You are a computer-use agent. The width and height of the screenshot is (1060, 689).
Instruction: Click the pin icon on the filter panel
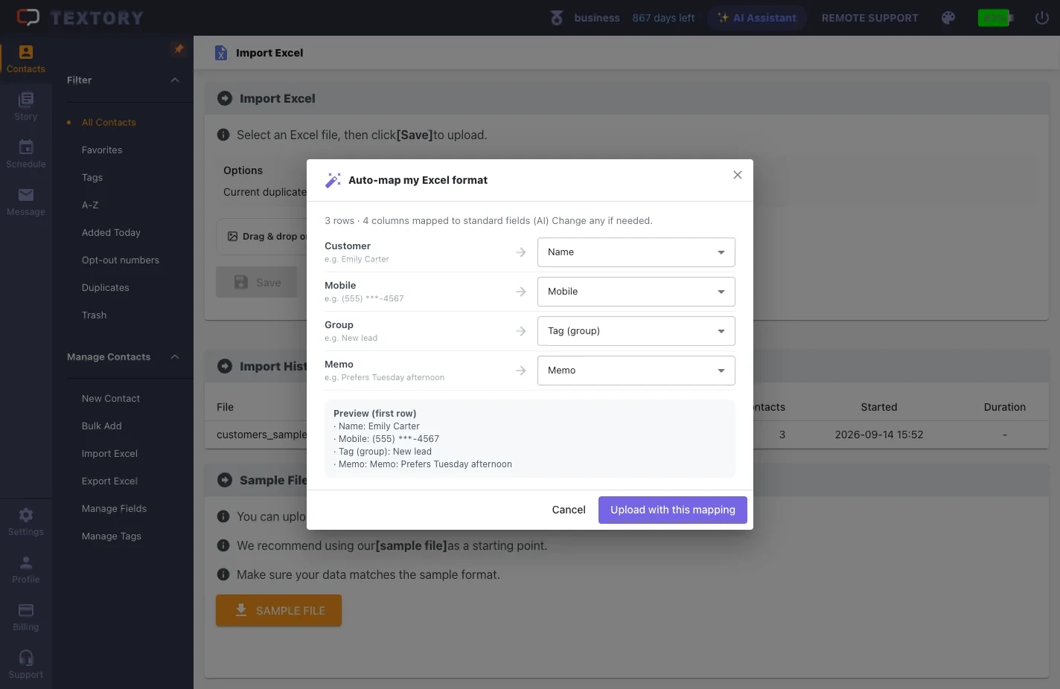pos(179,48)
